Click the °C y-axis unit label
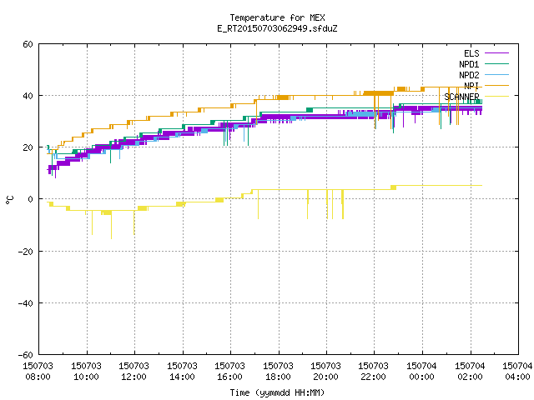534x400 pixels. (x=10, y=200)
